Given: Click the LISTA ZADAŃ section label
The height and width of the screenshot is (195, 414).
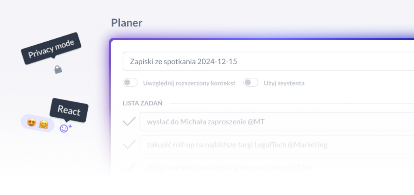Looking at the screenshot, I should point(143,103).
